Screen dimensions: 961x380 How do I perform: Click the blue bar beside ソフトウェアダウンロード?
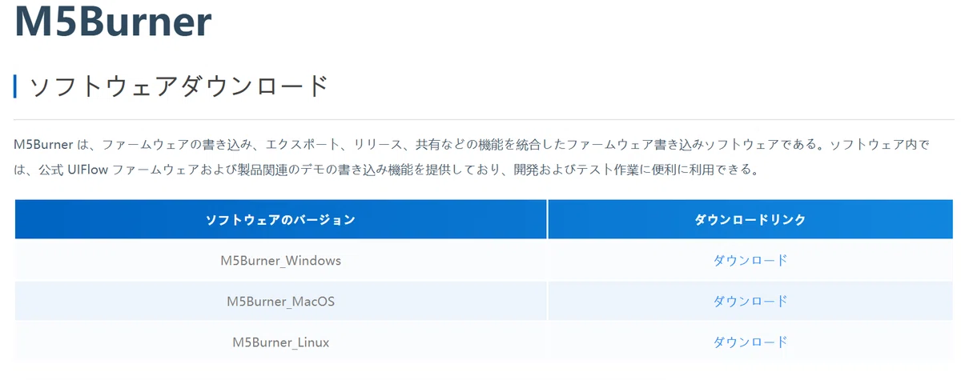point(15,86)
